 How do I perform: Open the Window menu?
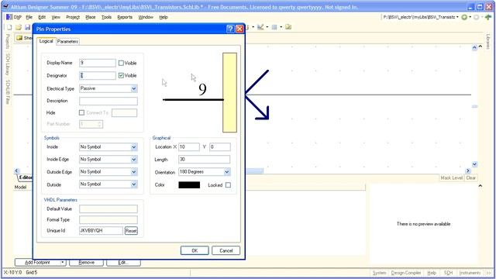pos(146,17)
